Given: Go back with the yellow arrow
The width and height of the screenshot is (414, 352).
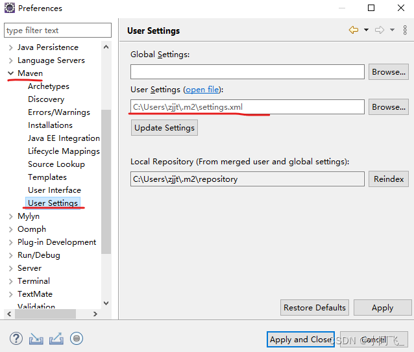Looking at the screenshot, I should click(354, 30).
